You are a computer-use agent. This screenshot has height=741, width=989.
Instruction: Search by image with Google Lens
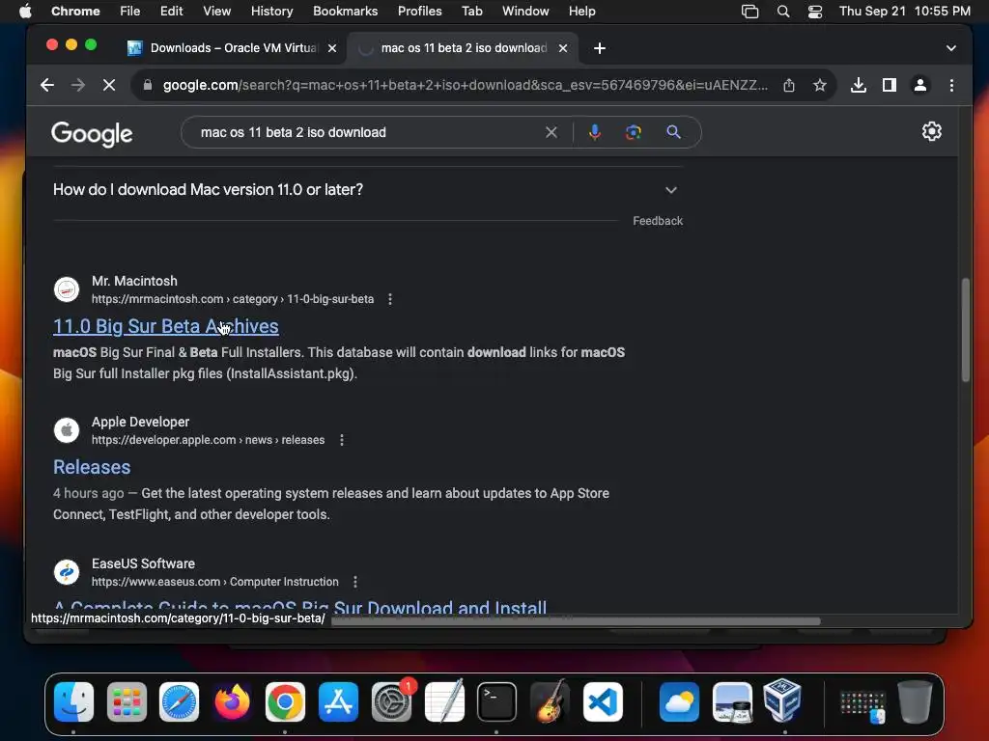coord(634,132)
